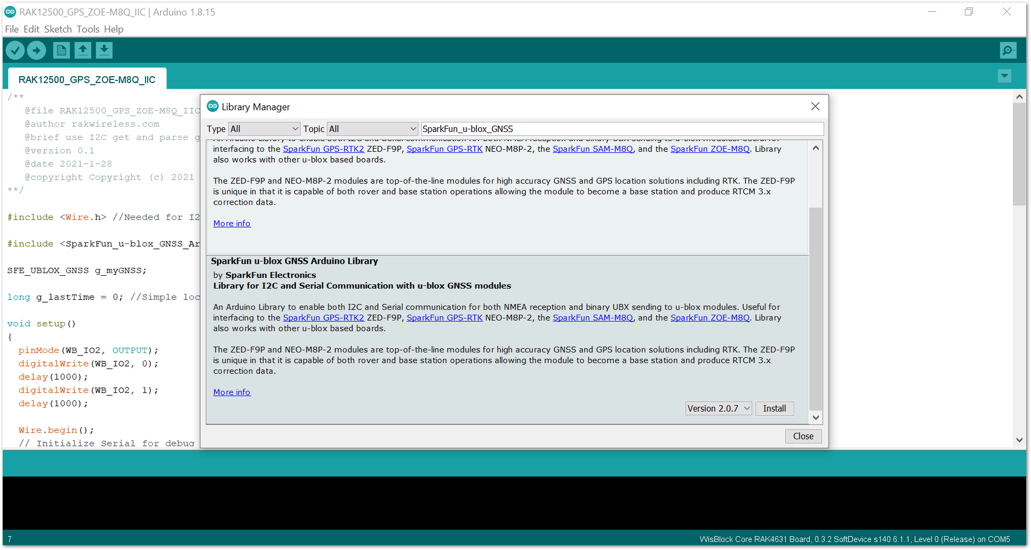Image resolution: width=1031 pixels, height=550 pixels.
Task: Open SparkFun SAM-M8Q link in upper entry
Action: [593, 149]
